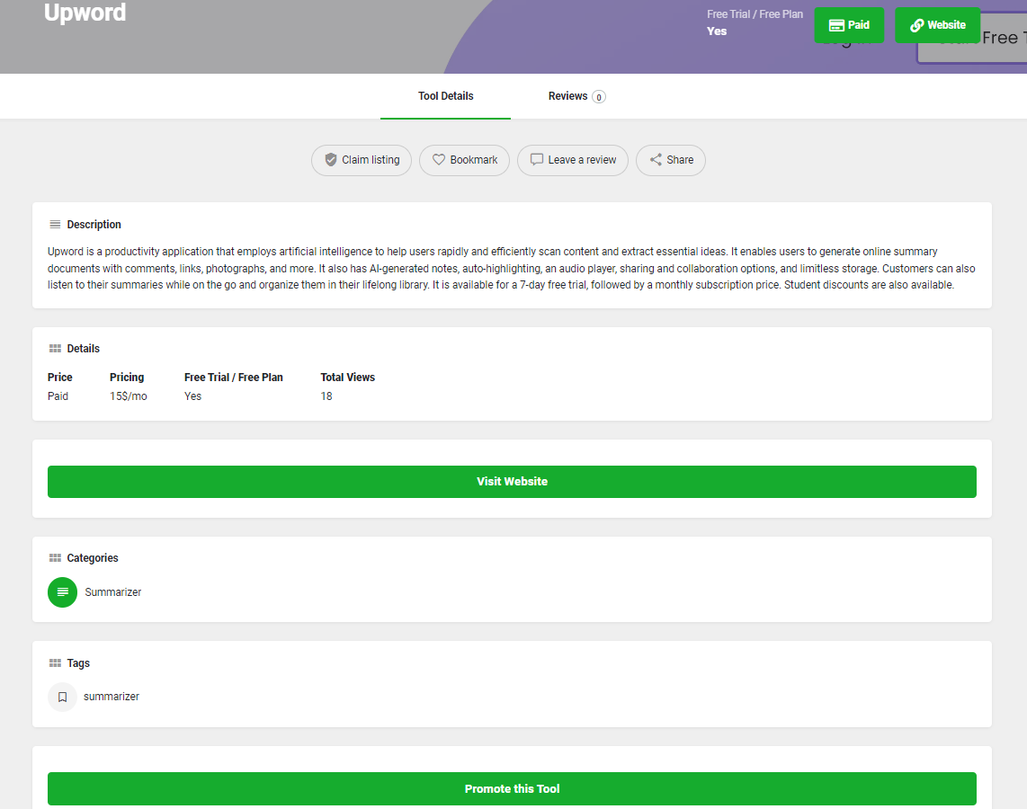Click the green Summarizer category icon

[x=62, y=592]
